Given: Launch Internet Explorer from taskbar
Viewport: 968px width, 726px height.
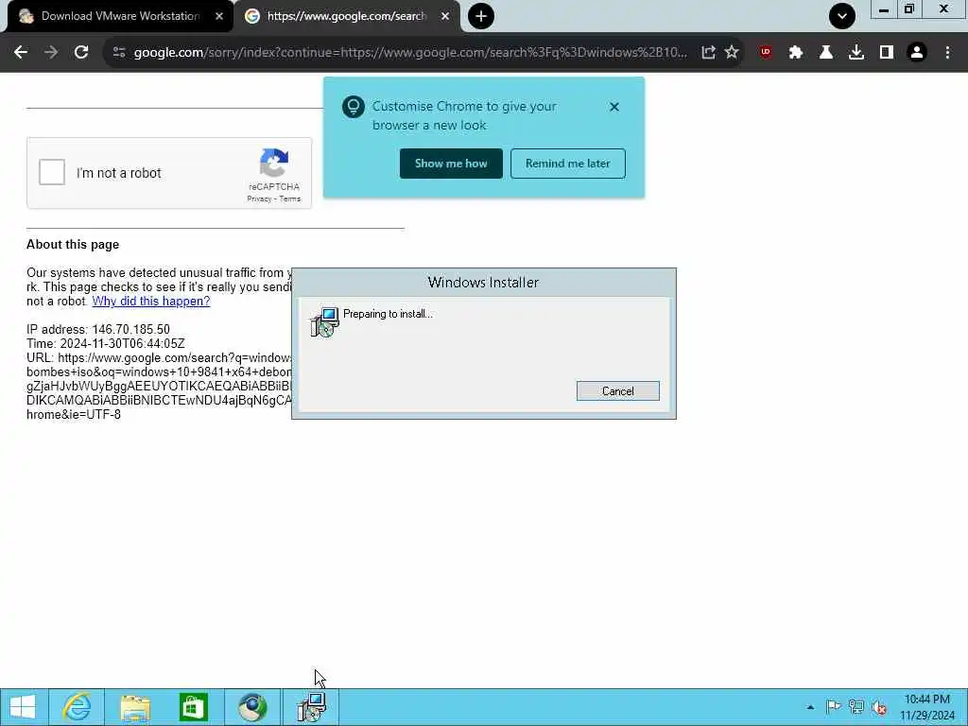Looking at the screenshot, I should (x=77, y=707).
